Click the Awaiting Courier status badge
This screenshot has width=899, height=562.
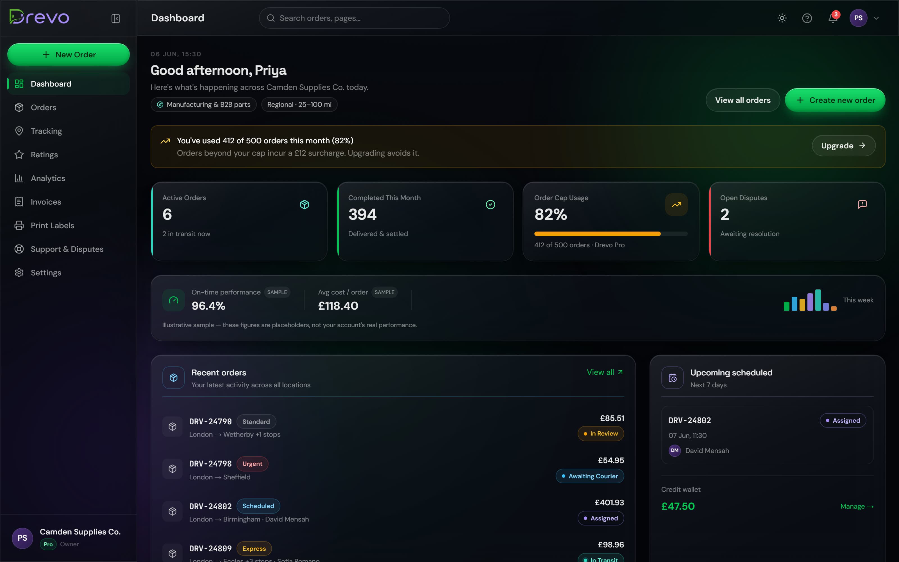590,476
